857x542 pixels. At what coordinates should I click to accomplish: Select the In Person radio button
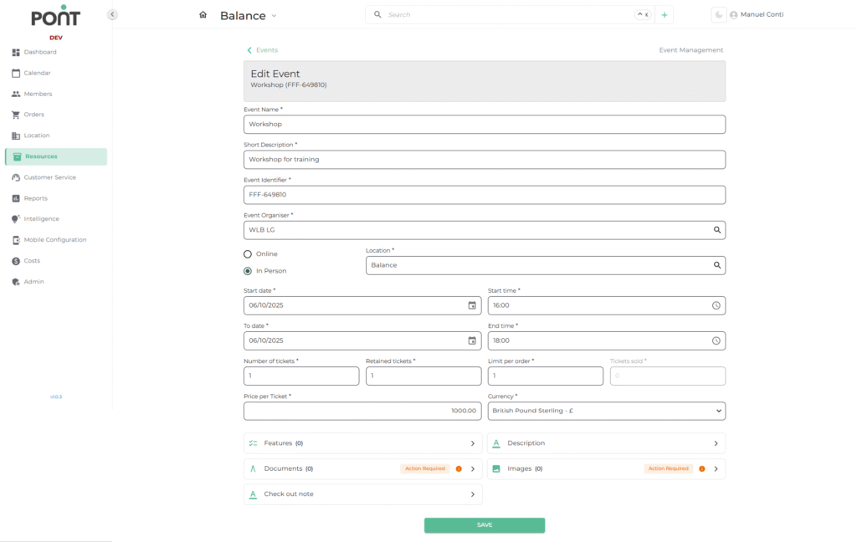pyautogui.click(x=248, y=271)
